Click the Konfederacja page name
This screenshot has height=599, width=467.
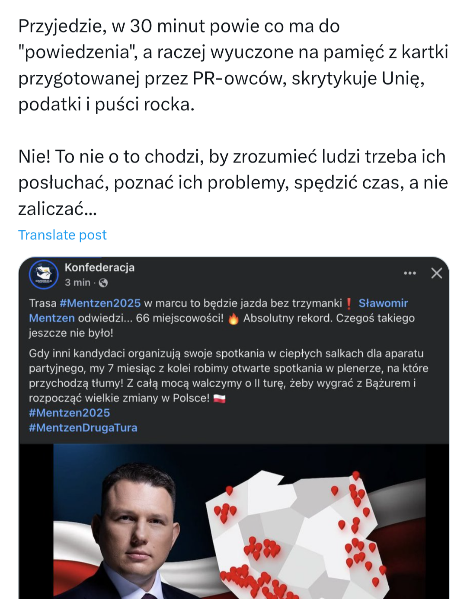[99, 268]
